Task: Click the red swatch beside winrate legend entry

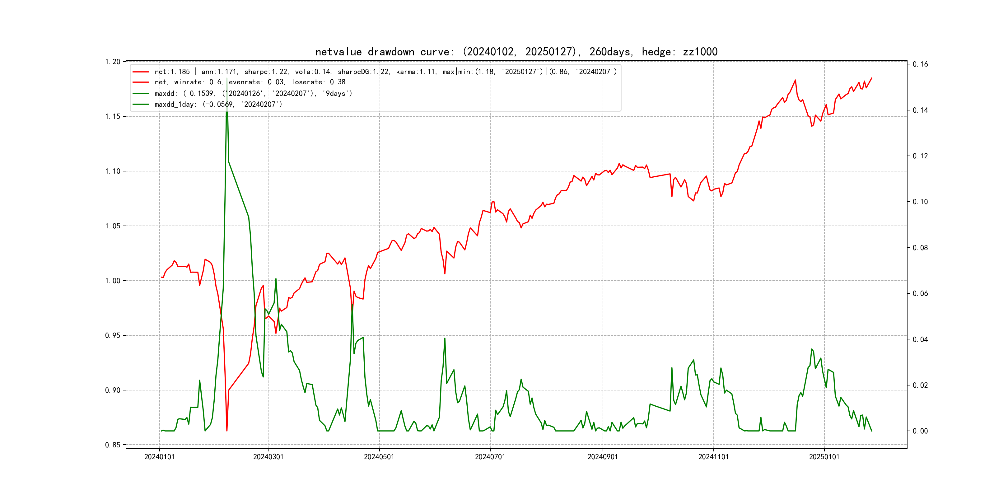Action: [141, 82]
